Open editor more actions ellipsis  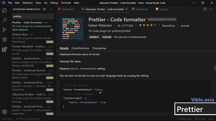point(211,9)
